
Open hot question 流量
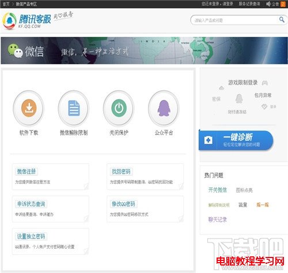tap(242, 205)
